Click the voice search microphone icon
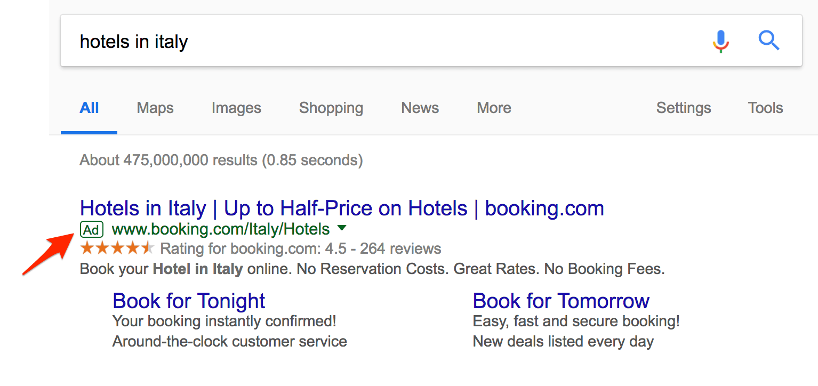The height and width of the screenshot is (386, 818). click(x=720, y=41)
